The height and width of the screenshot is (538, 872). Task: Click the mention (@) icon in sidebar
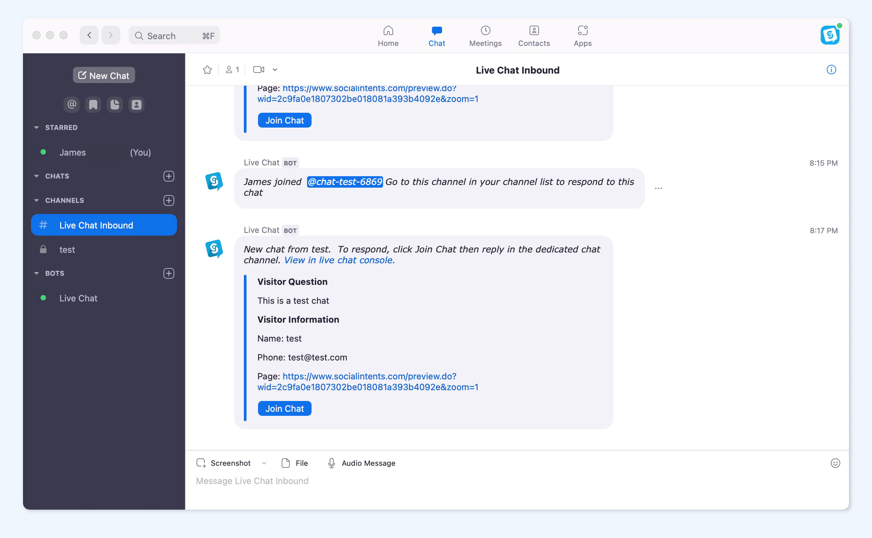point(72,104)
